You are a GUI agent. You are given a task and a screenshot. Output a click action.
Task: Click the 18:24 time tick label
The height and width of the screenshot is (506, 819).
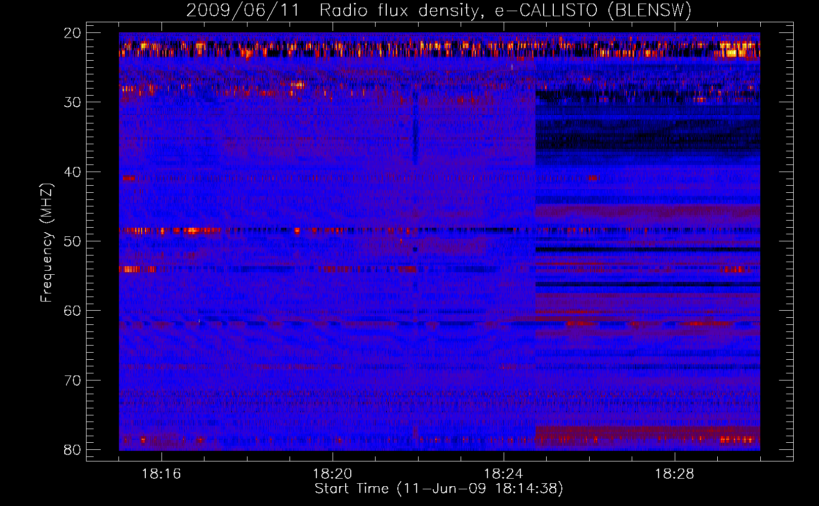coord(504,474)
